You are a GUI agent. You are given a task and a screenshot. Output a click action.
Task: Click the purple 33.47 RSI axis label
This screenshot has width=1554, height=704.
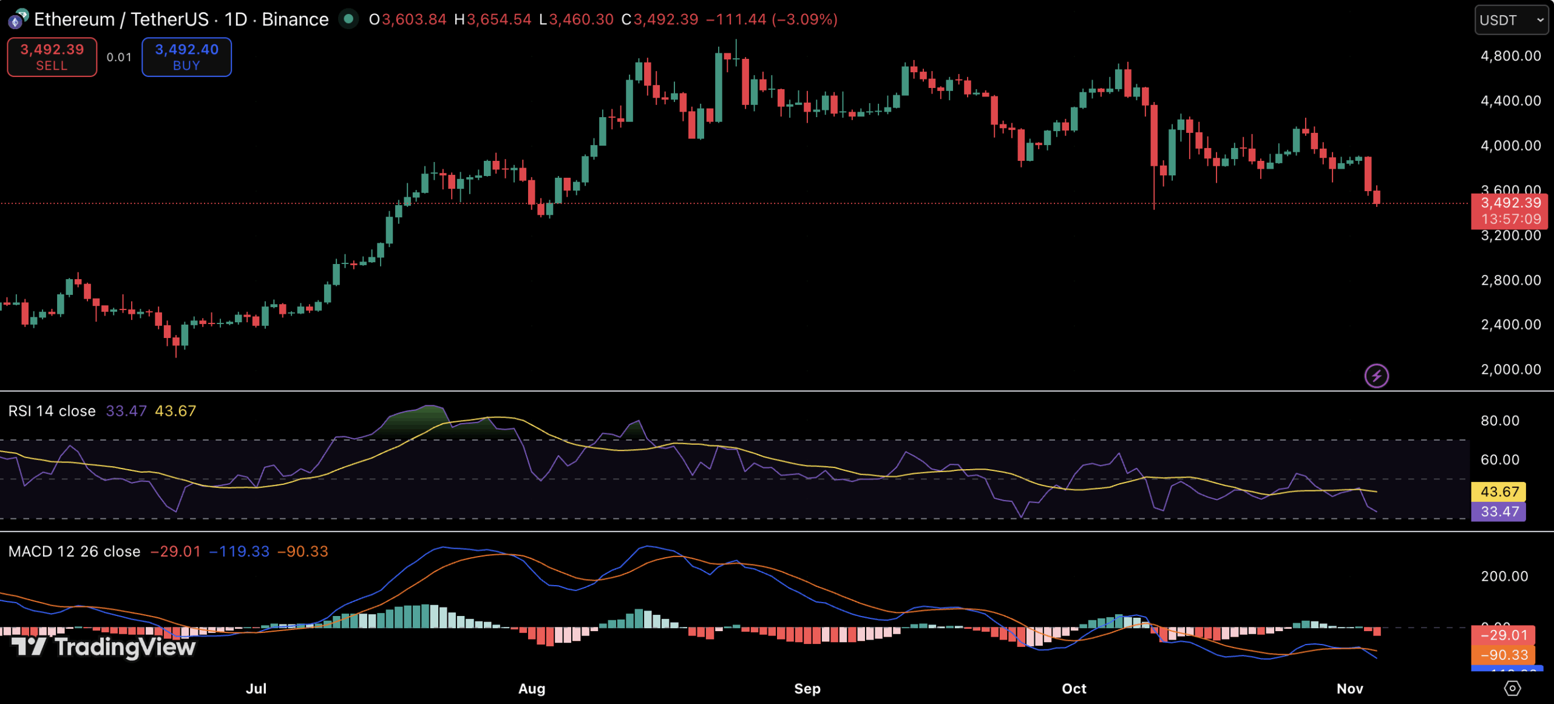pyautogui.click(x=1498, y=512)
